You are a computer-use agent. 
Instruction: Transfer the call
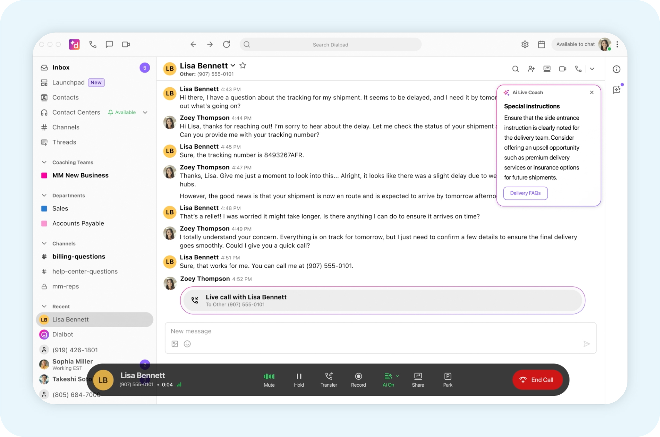click(x=329, y=380)
